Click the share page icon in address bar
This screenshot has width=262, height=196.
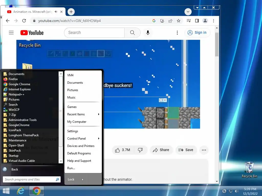click(x=170, y=21)
